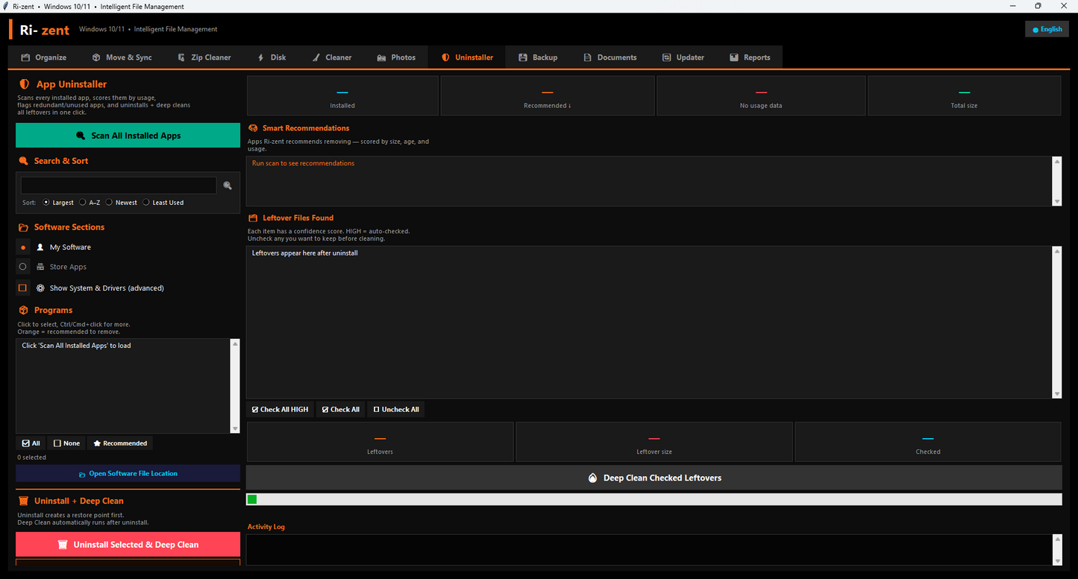Screen dimensions: 1078x579
Task: Click Software Sections folder icon
Action: [x=23, y=227]
